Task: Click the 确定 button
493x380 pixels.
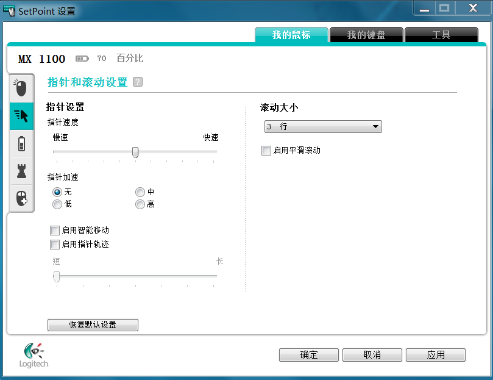Action: pyautogui.click(x=309, y=355)
